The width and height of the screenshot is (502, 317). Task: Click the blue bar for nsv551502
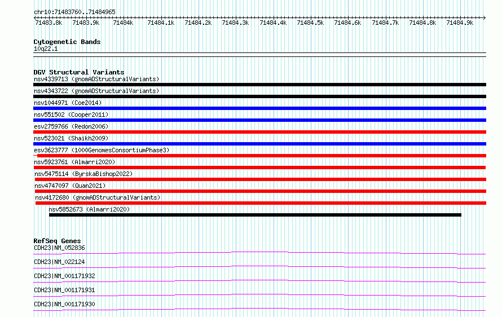tap(259, 120)
